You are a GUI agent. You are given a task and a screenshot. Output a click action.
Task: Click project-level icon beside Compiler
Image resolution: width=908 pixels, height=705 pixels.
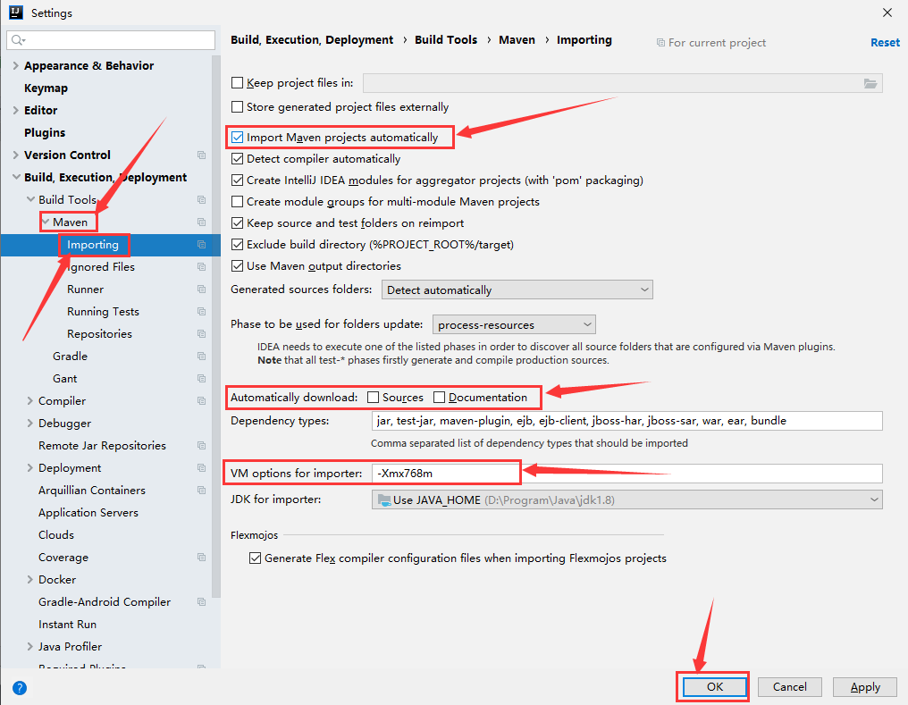click(x=201, y=400)
